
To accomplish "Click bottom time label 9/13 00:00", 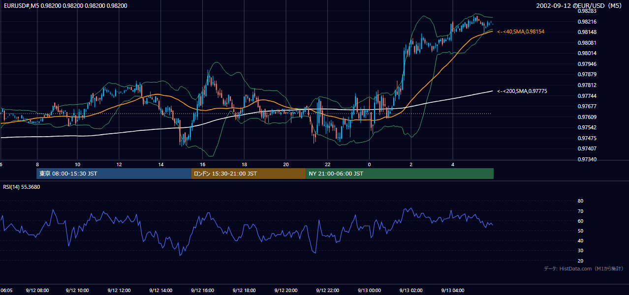I will click(369, 291).
